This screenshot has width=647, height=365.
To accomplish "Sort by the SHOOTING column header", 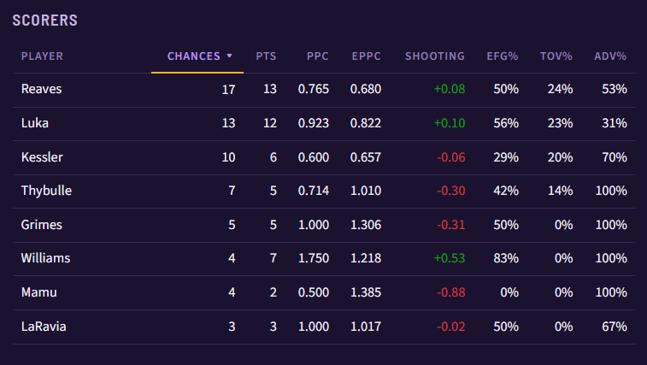I will tap(434, 56).
